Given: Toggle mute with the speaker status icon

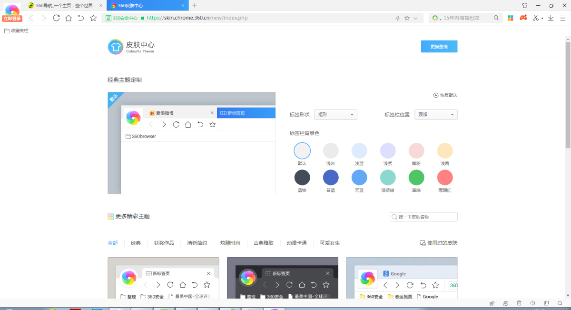Looking at the screenshot, I should pos(532,303).
